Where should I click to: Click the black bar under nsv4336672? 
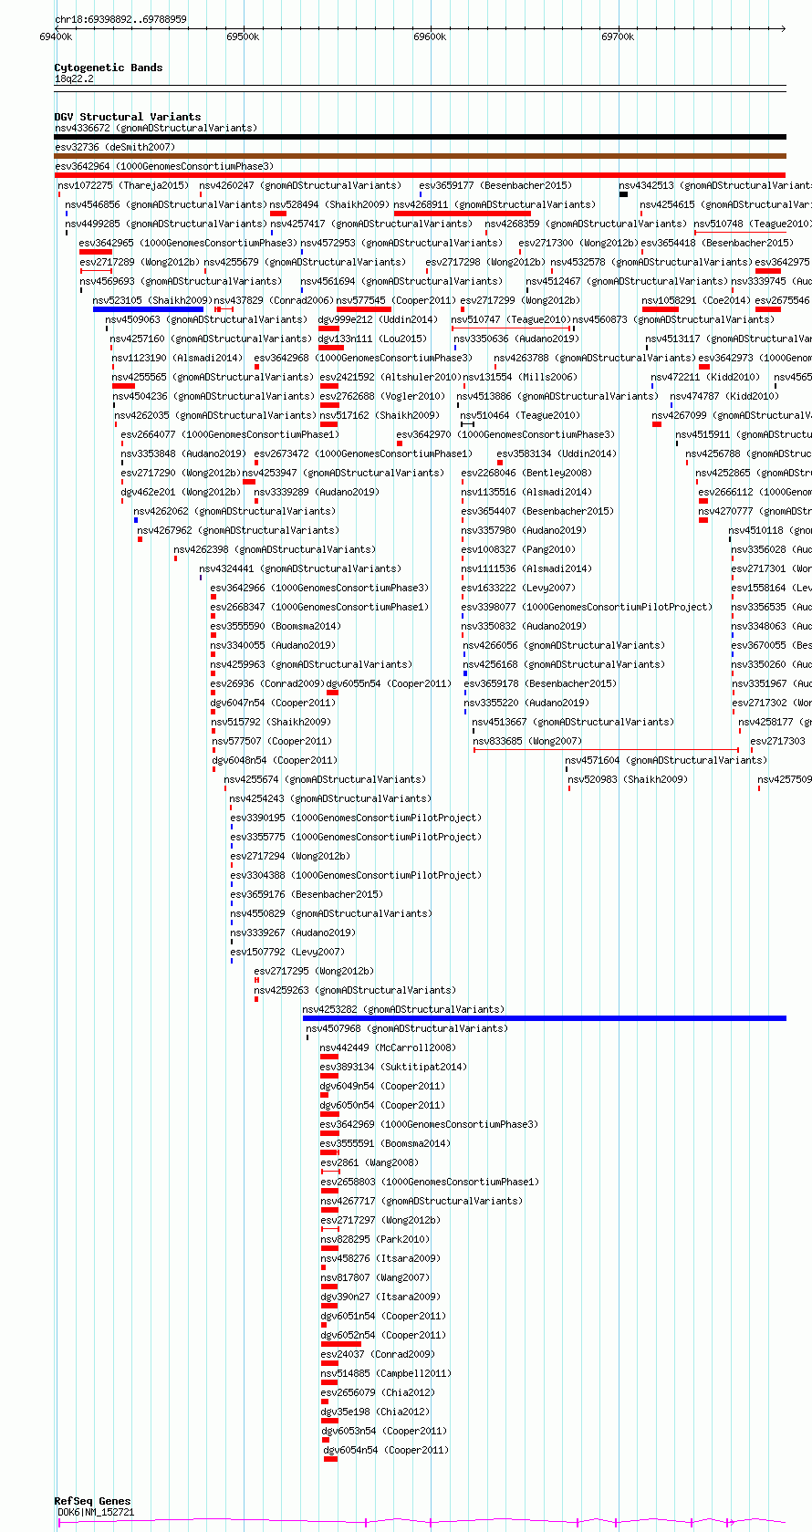(420, 137)
